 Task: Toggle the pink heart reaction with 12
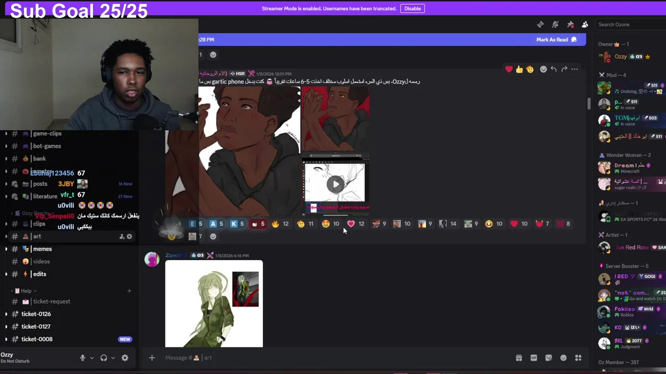pyautogui.click(x=356, y=224)
